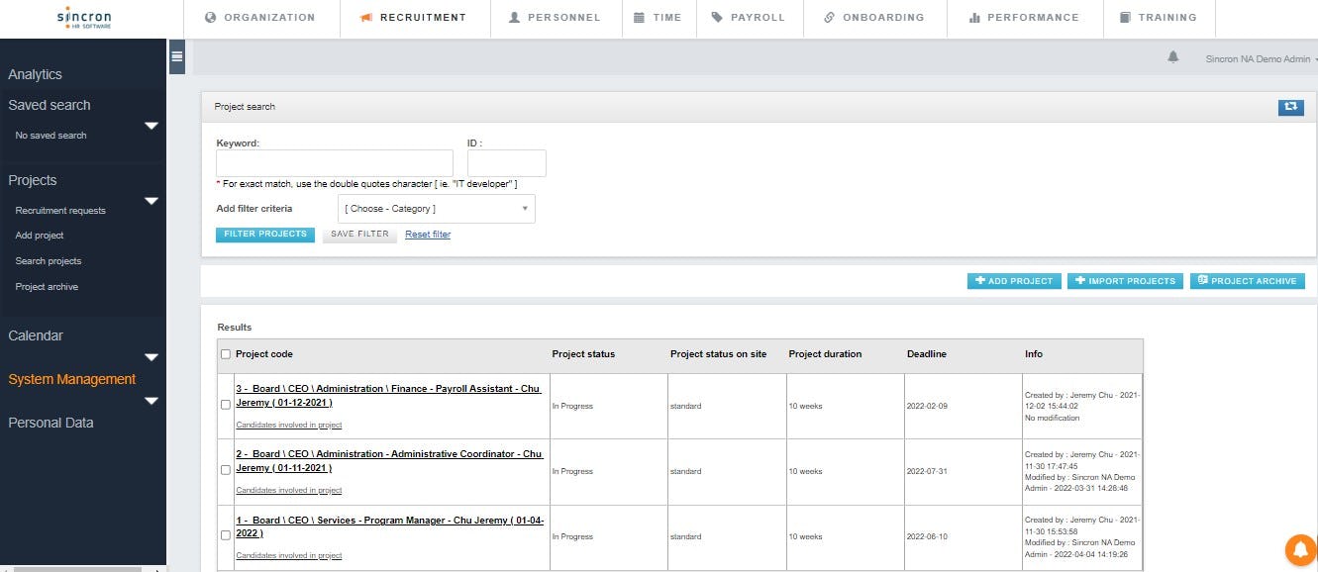Check the Payroll Assistant project checkbox
This screenshot has height=572, width=1318.
coord(226,405)
